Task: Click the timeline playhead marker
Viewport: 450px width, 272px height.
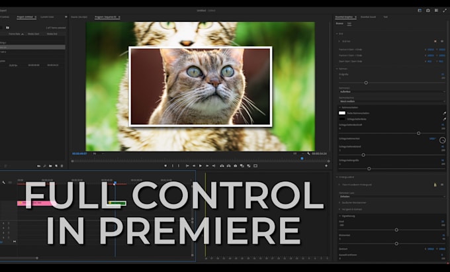Action: coord(115,183)
